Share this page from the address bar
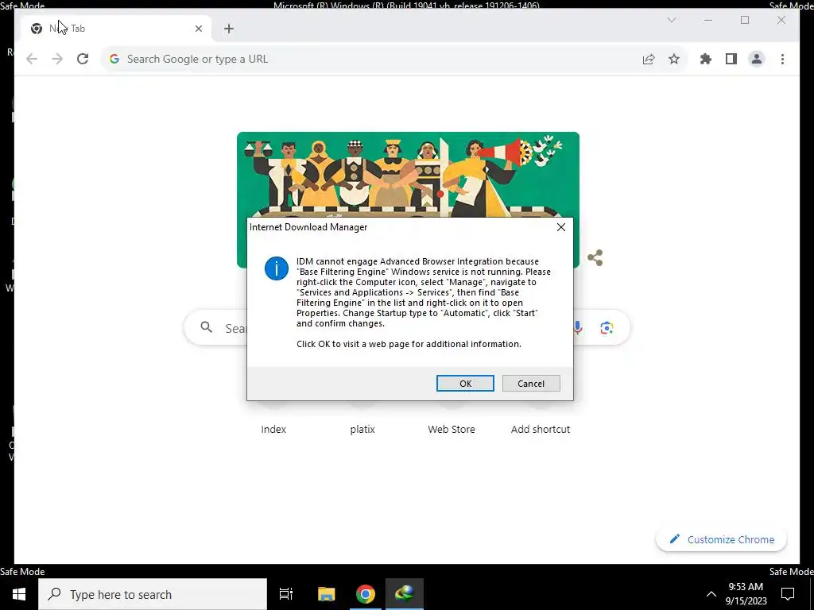This screenshot has width=814, height=610. pyautogui.click(x=649, y=59)
